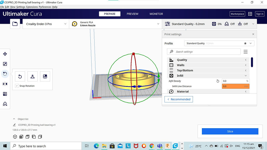Click the print settings scrollbar

[252, 62]
